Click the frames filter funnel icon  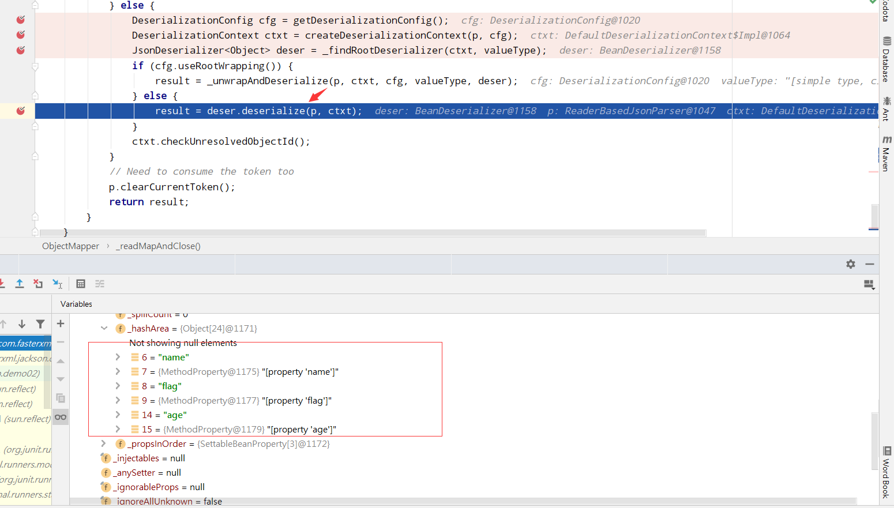pyautogui.click(x=40, y=324)
